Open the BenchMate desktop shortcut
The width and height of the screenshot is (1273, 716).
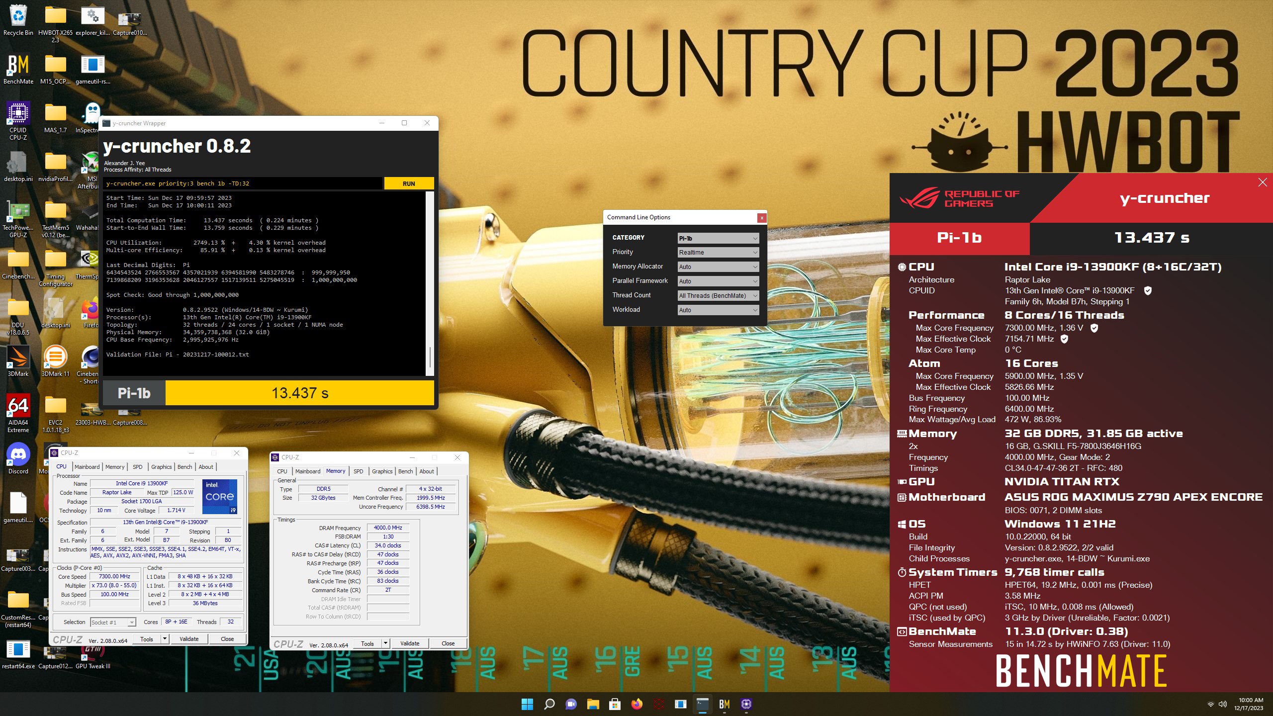18,70
